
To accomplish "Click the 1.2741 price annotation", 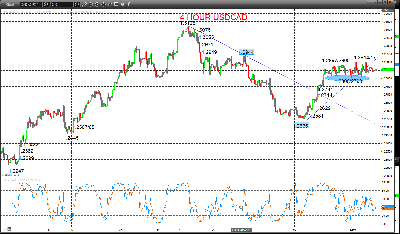I will pyautogui.click(x=325, y=89).
